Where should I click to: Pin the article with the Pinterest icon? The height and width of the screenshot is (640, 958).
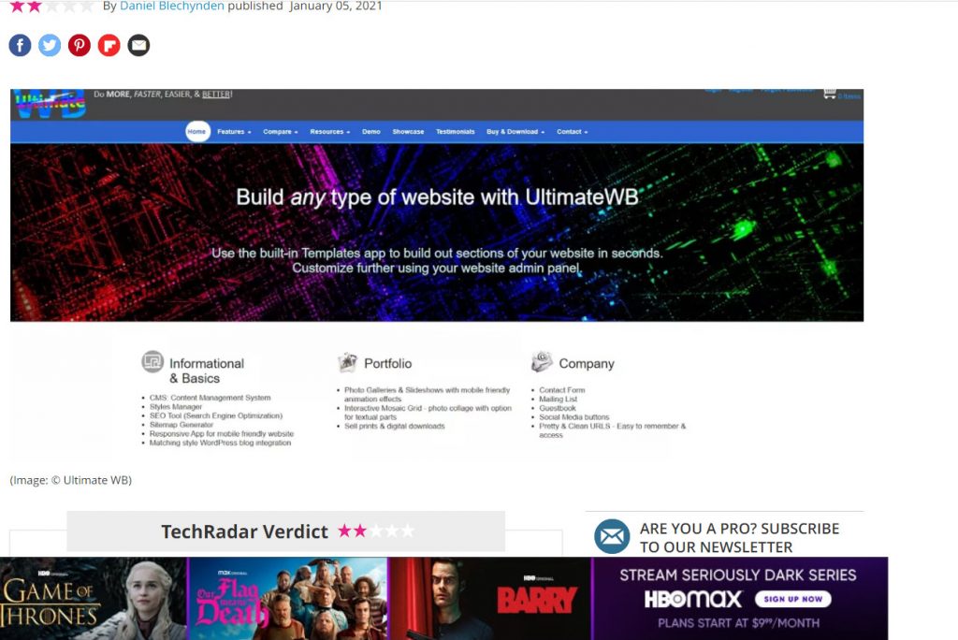tap(80, 45)
